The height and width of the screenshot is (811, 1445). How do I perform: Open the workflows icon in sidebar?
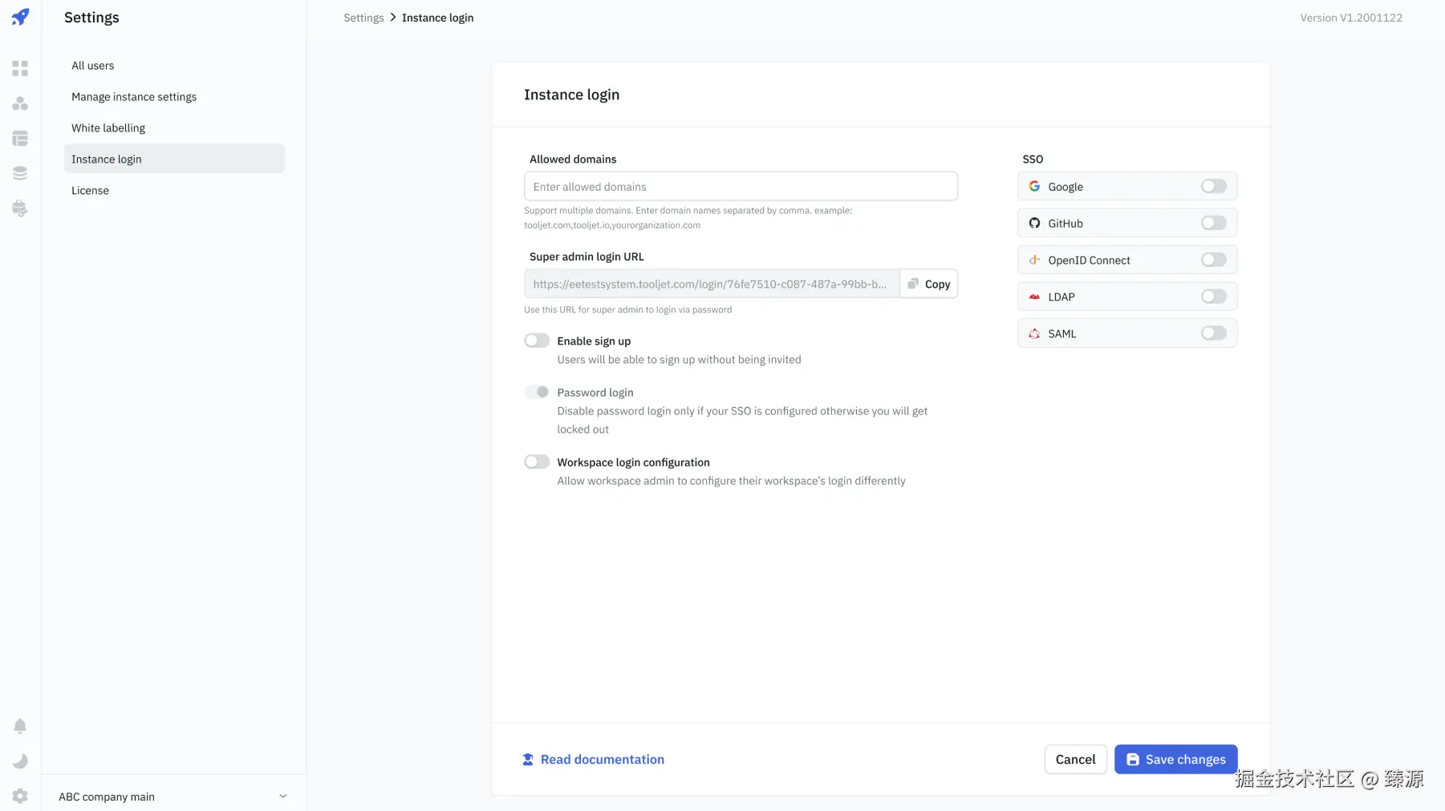20,104
